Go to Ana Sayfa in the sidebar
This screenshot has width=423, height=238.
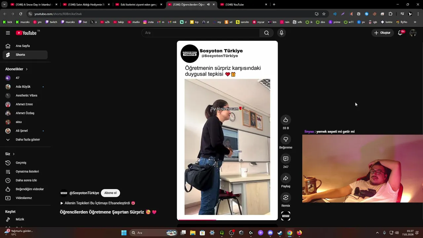pos(25,46)
